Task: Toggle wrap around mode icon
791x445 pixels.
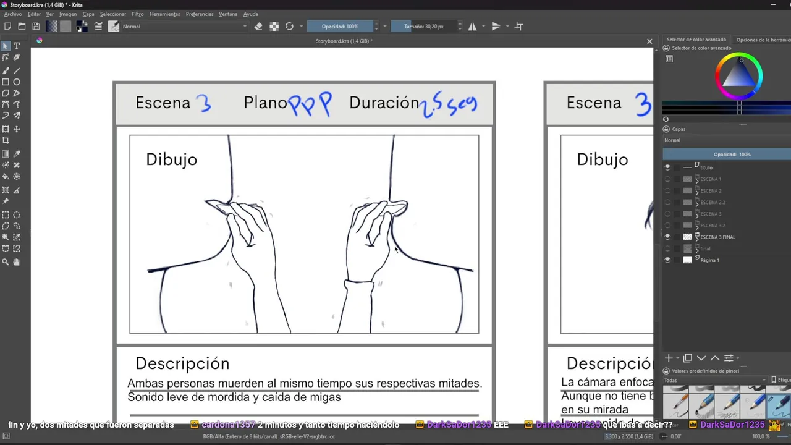Action: [519, 27]
